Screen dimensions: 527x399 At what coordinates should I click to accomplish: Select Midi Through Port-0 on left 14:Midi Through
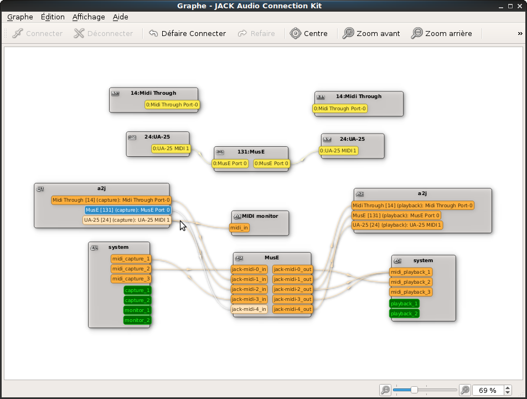point(172,105)
